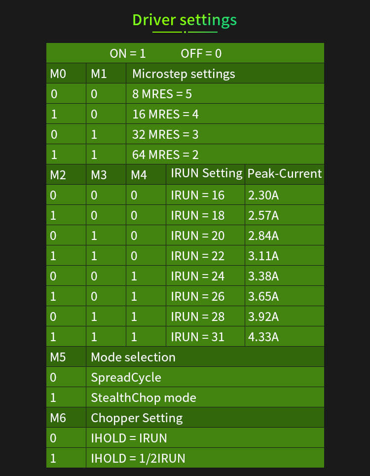Select the 64 MRES = 2 row
This screenshot has width=370, height=476.
click(165, 155)
